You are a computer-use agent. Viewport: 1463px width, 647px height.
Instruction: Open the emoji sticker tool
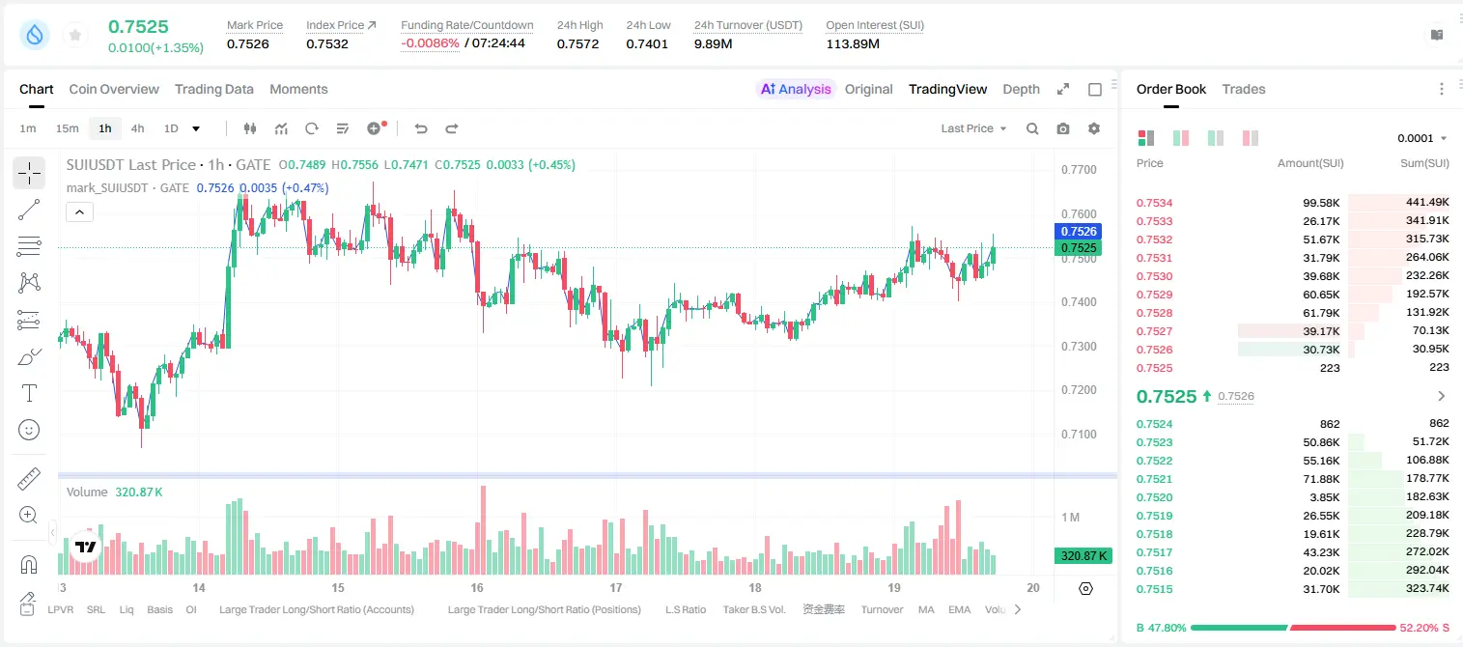click(x=29, y=430)
